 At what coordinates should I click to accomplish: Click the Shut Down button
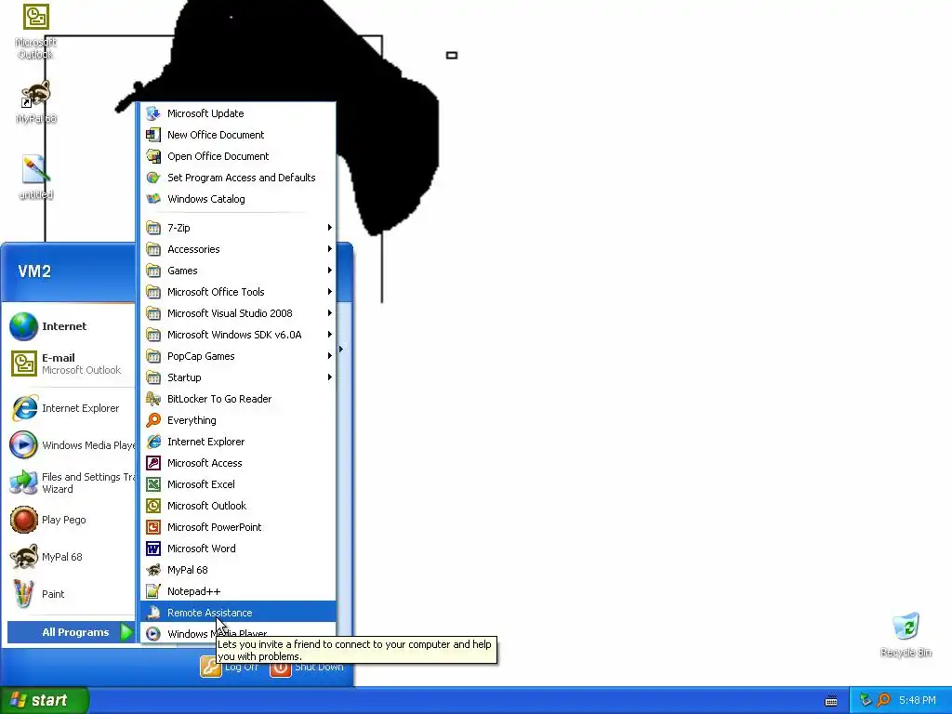tap(307, 667)
